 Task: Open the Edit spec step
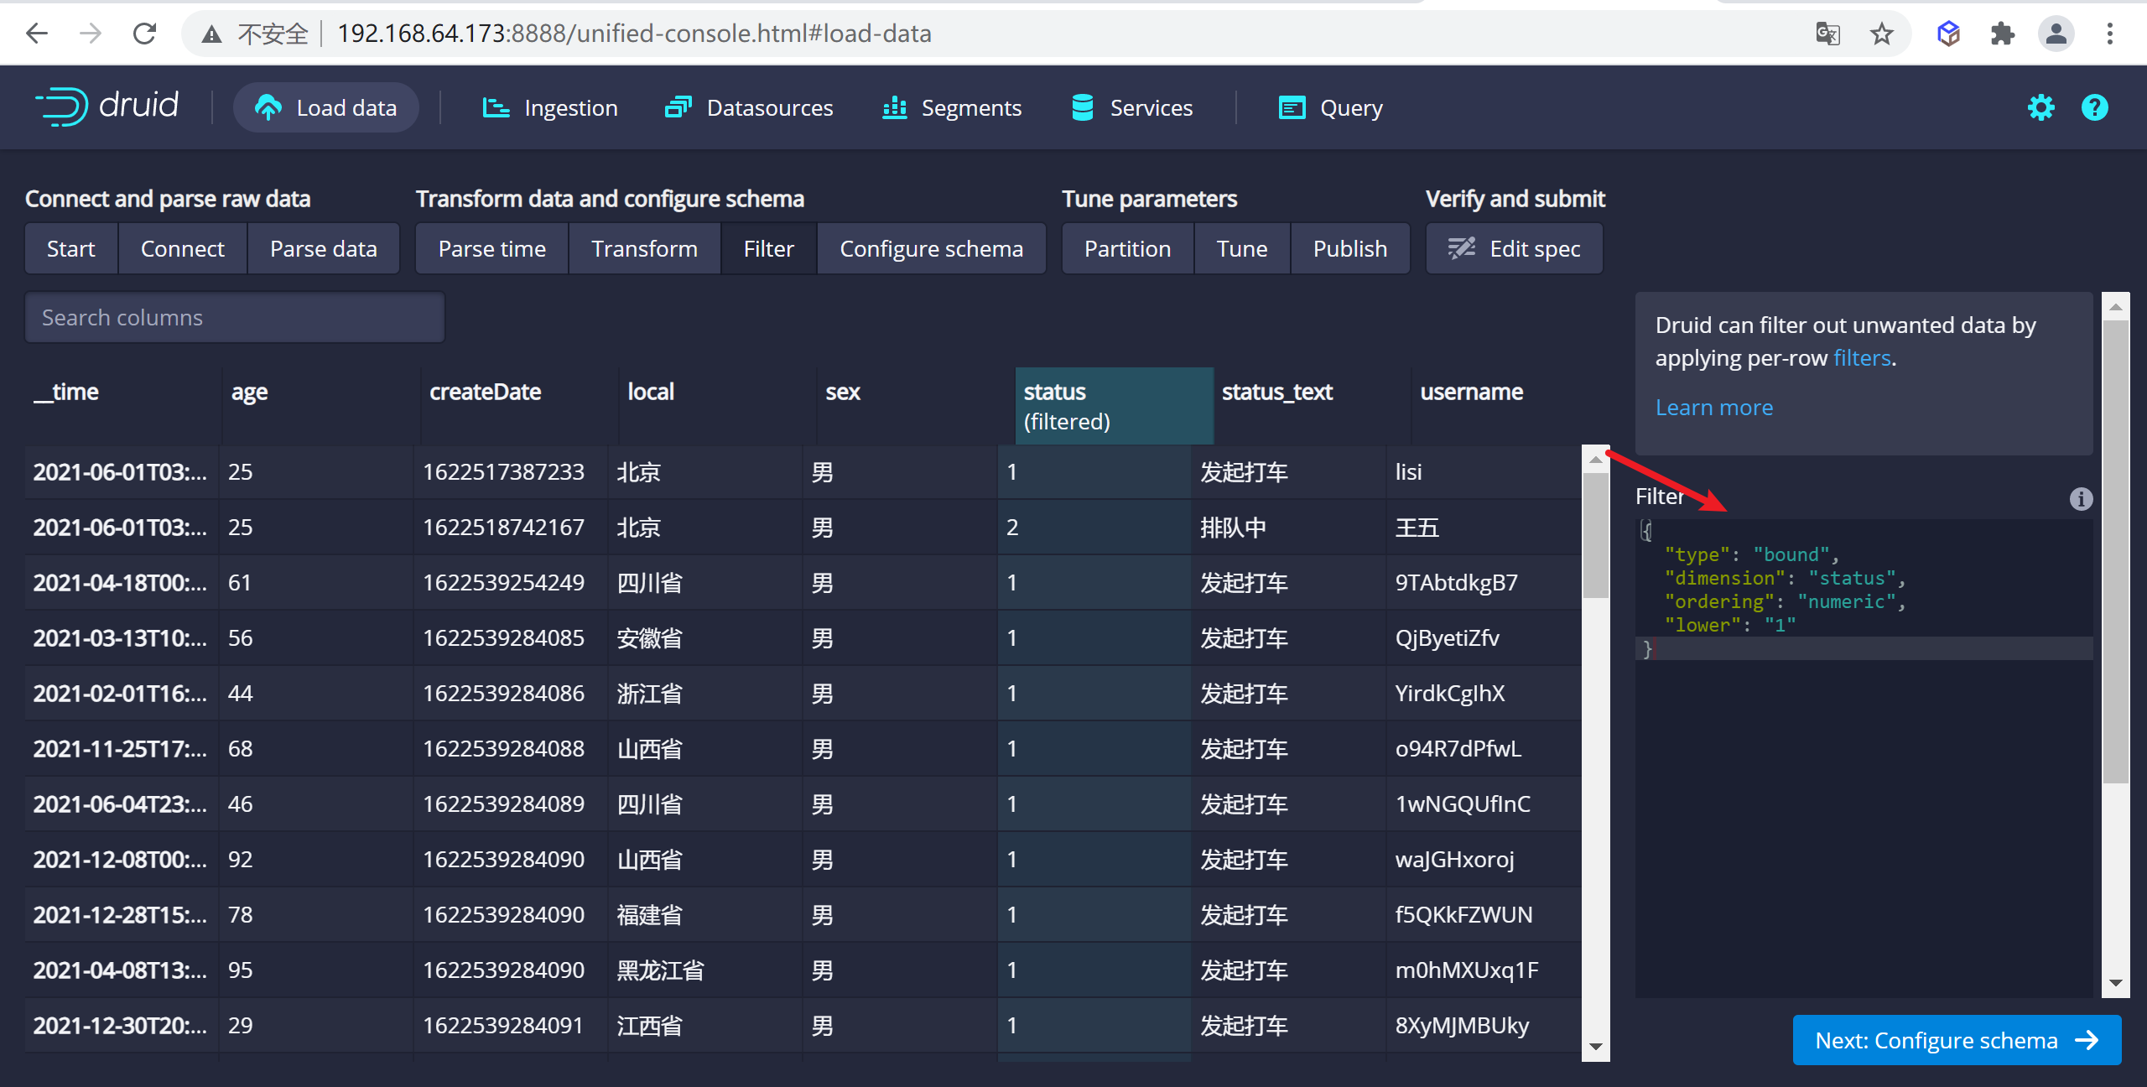[x=1515, y=249]
